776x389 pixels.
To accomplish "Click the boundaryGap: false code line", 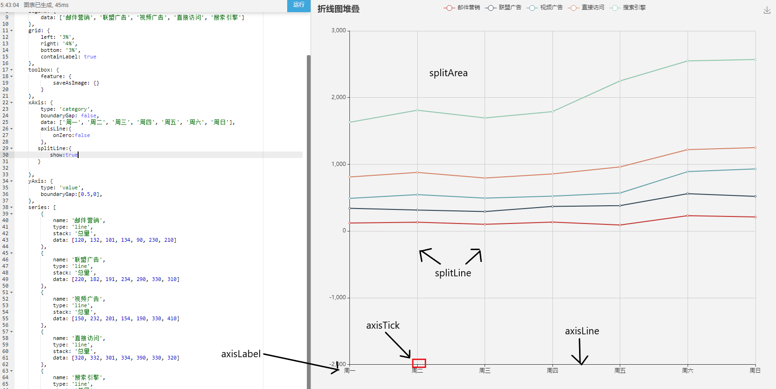I will pyautogui.click(x=70, y=115).
